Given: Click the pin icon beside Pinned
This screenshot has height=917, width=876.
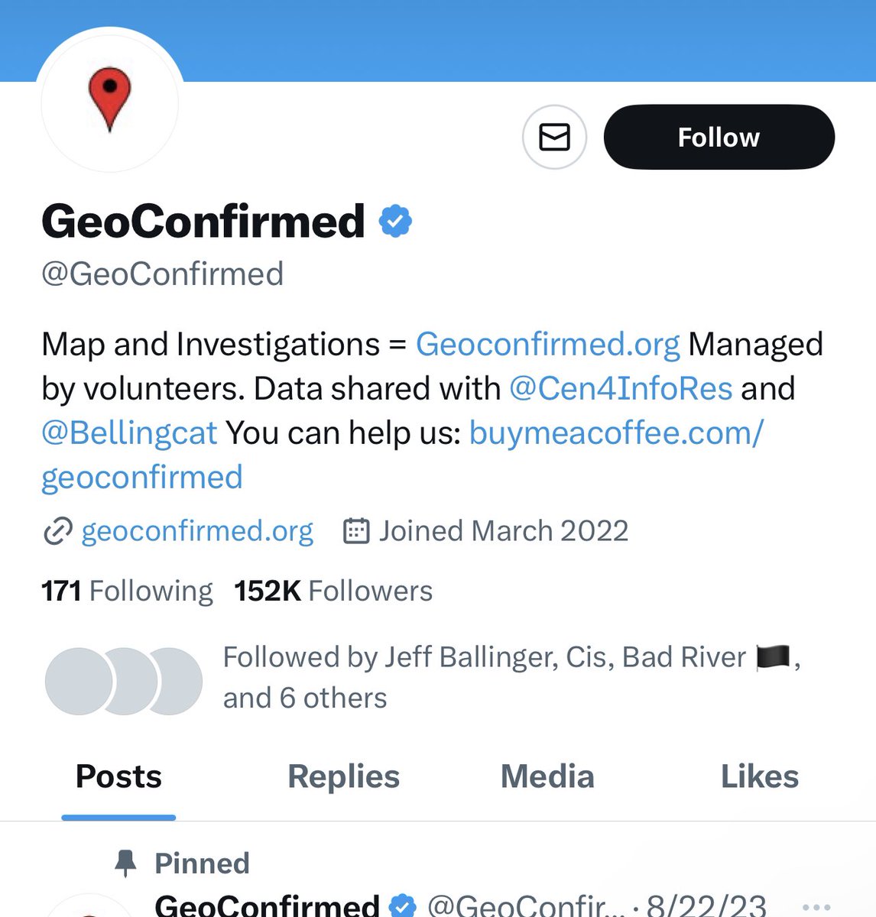Looking at the screenshot, I should (125, 864).
